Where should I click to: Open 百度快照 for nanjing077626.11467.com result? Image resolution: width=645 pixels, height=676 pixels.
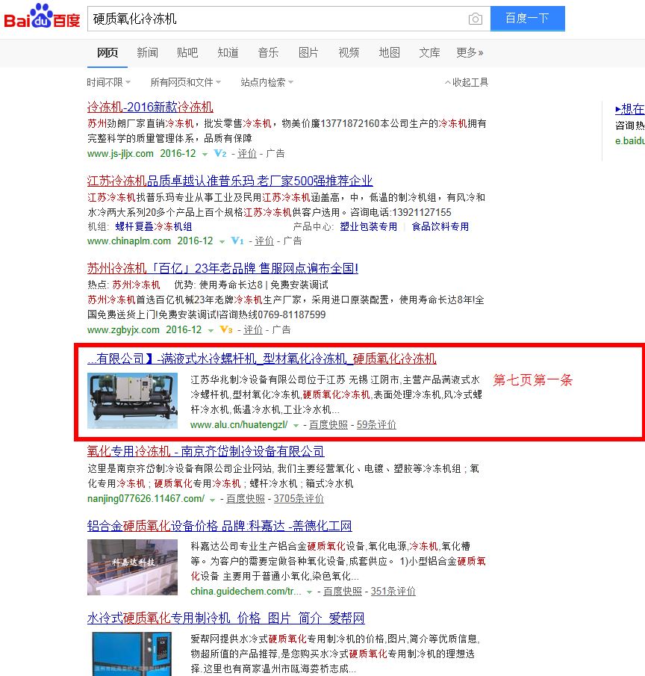pyautogui.click(x=246, y=499)
